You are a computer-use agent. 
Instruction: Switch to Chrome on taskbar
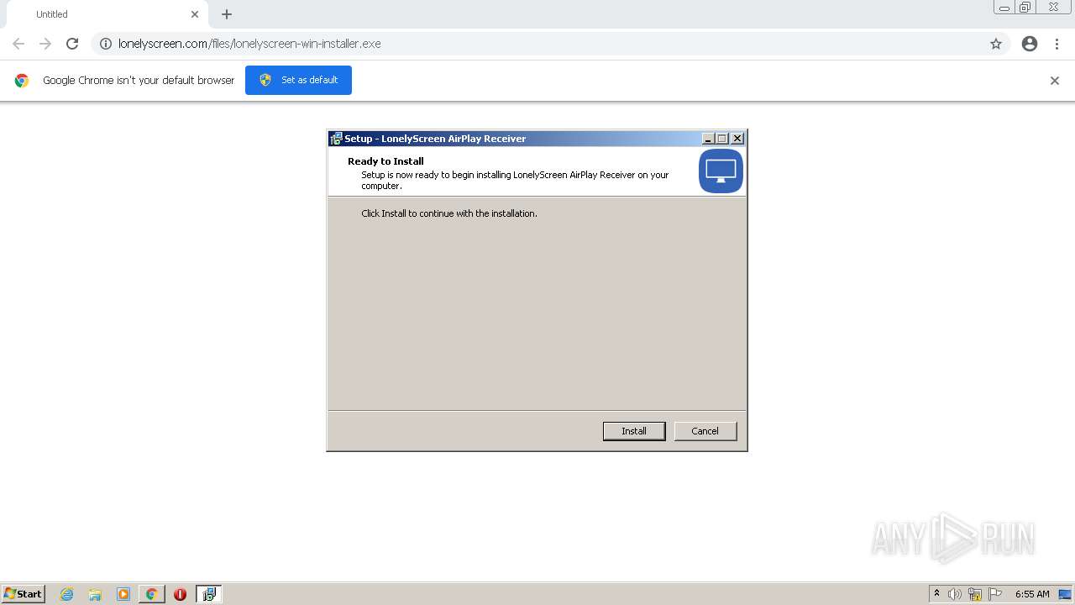(151, 594)
